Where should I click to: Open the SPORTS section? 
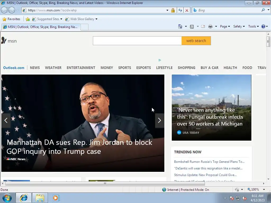click(x=125, y=68)
